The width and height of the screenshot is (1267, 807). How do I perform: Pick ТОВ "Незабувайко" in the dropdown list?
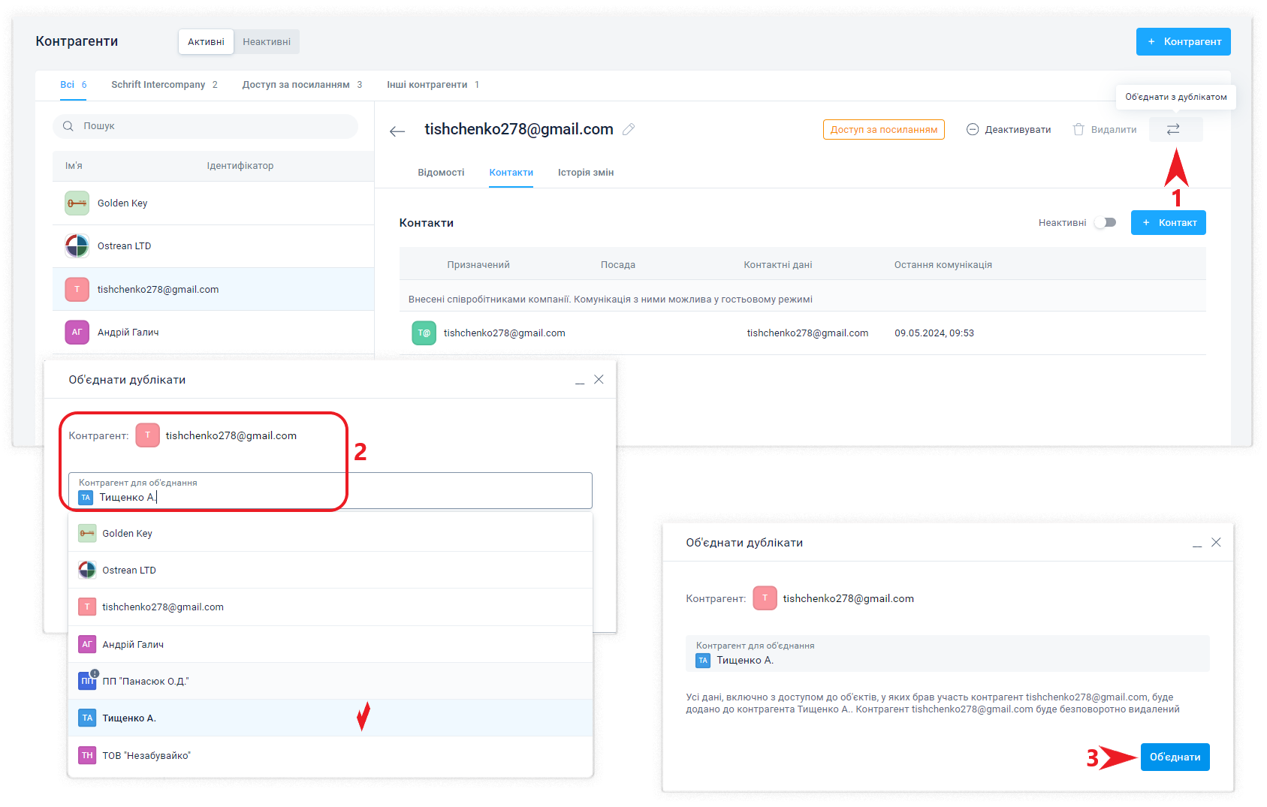point(146,755)
